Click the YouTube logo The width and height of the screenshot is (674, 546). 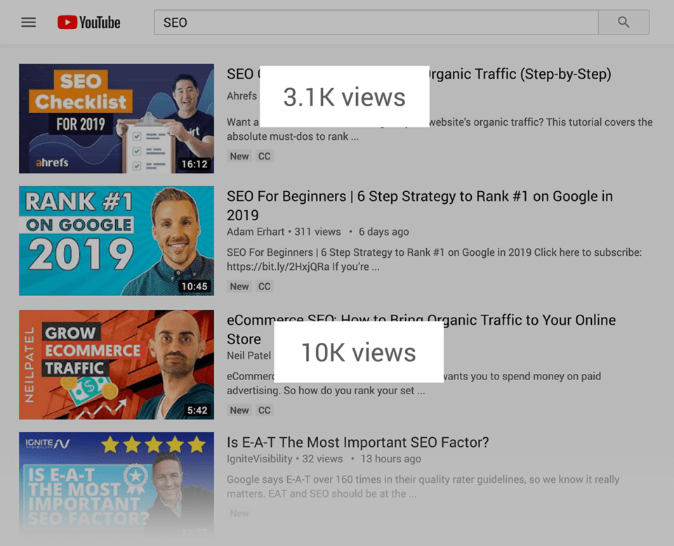pos(88,22)
